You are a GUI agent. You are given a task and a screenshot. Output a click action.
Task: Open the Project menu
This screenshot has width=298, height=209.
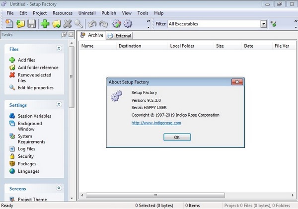point(40,13)
